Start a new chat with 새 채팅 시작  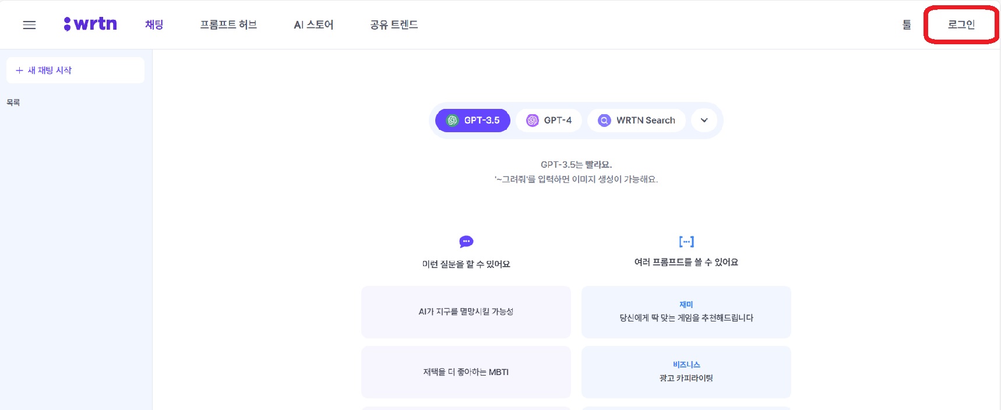click(x=75, y=70)
